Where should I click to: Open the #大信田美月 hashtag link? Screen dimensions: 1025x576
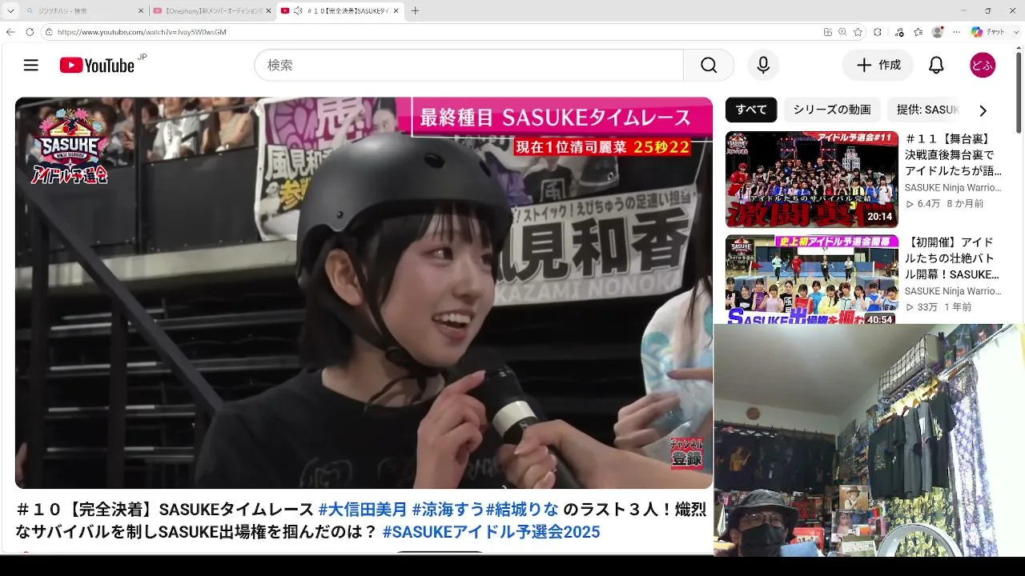coord(363,510)
